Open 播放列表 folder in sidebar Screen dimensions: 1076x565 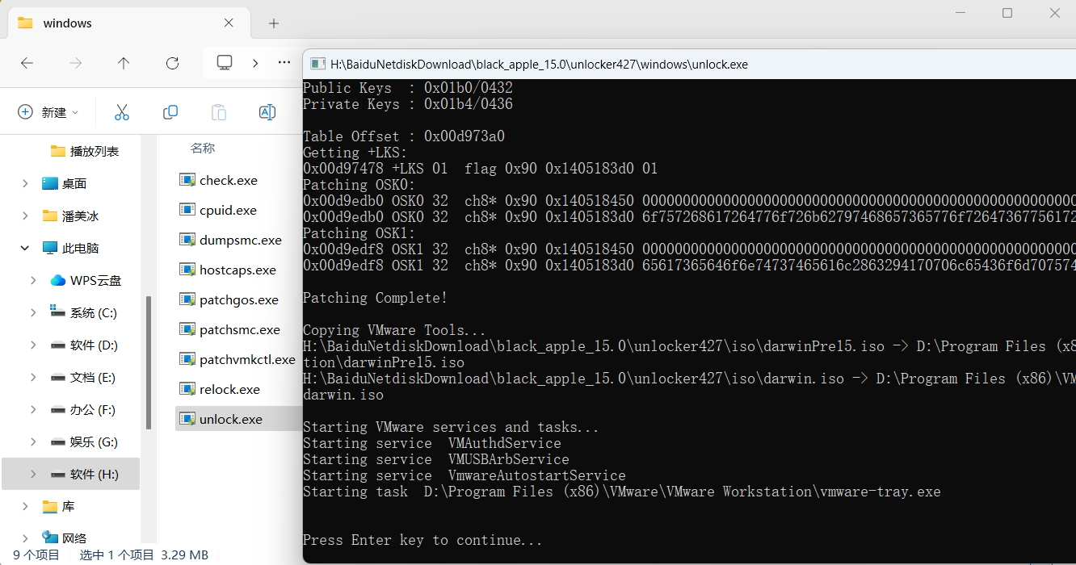(85, 151)
